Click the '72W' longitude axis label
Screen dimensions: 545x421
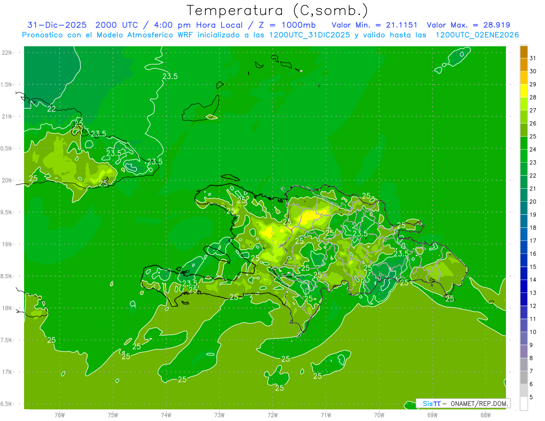tap(272, 415)
